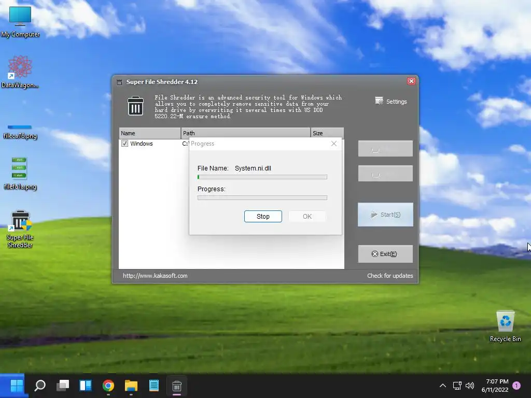
Task: Open volume control in system tray
Action: [x=470, y=386]
